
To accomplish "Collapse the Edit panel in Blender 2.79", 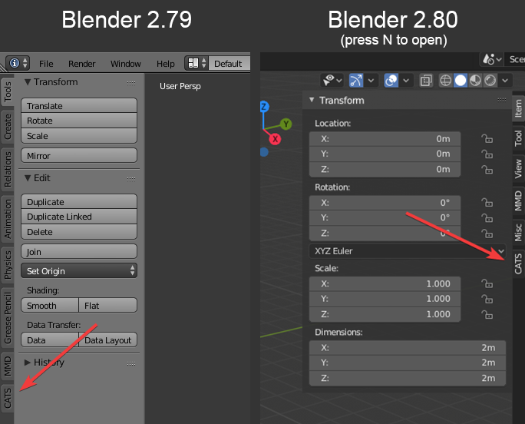I will coord(28,178).
